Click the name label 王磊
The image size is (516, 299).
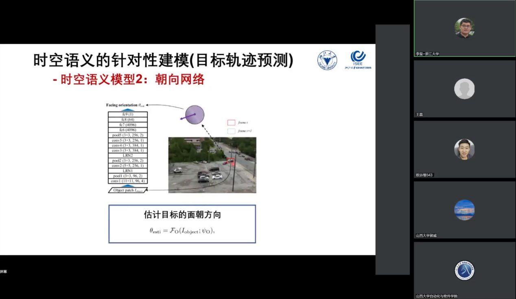point(419,115)
